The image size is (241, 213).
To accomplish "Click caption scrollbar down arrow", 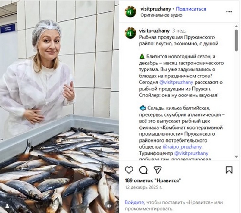I will point(236,157).
